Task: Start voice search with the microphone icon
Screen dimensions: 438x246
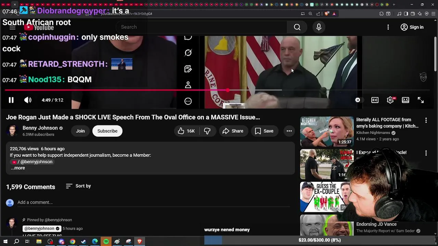Action: (x=319, y=27)
